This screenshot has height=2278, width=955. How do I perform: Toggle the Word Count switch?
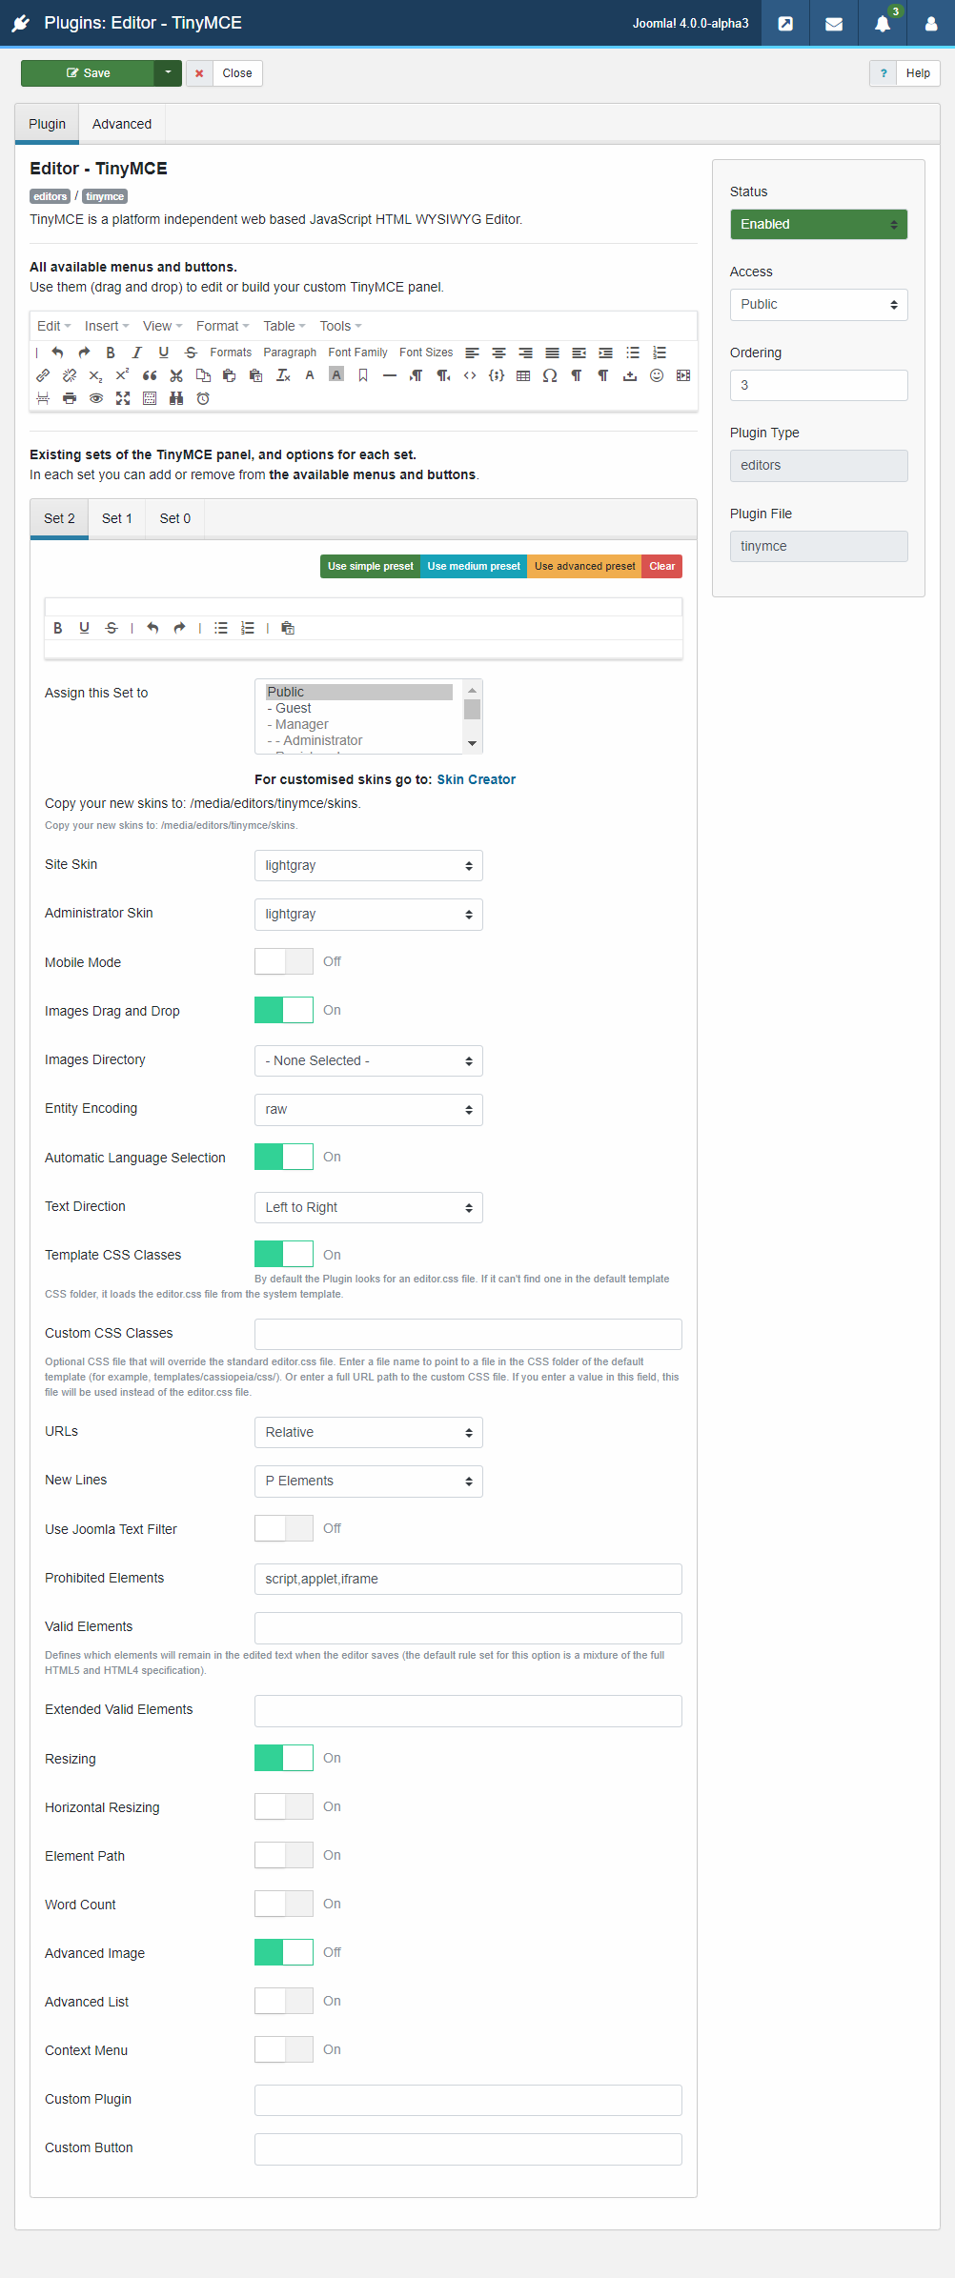[x=284, y=1904]
